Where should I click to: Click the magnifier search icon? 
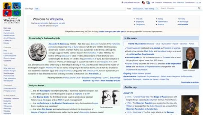click(x=199, y=8)
